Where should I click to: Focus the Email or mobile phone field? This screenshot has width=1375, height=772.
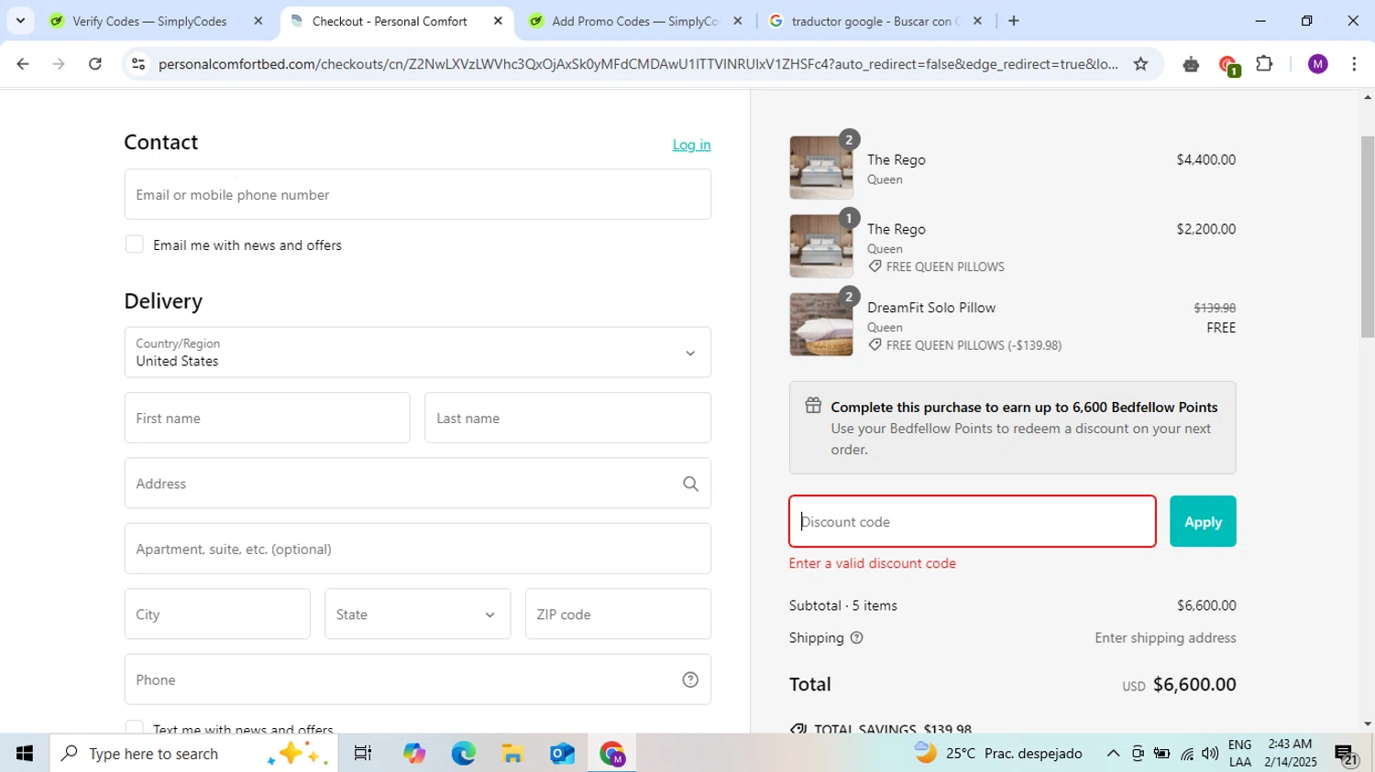coord(417,194)
